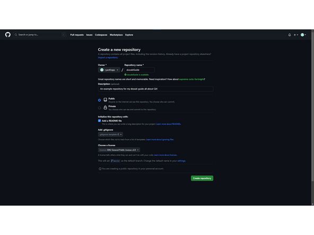Open Marketplace
Viewport: 314px width, 235px height.
coord(116,35)
